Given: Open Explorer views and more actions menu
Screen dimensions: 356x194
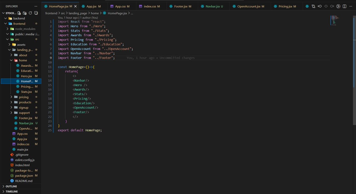Looking at the screenshot, I should click(x=36, y=6).
